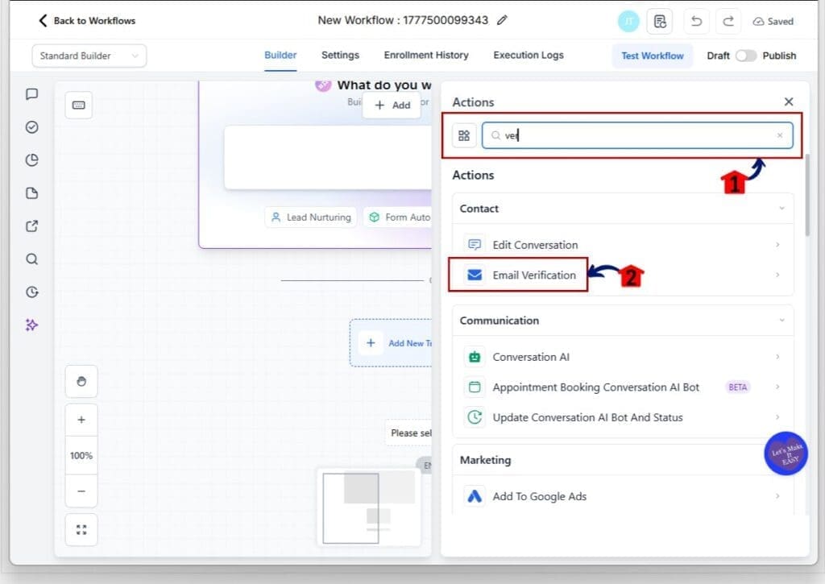The width and height of the screenshot is (825, 584).
Task: Click the BETA badge
Action: [x=738, y=387]
